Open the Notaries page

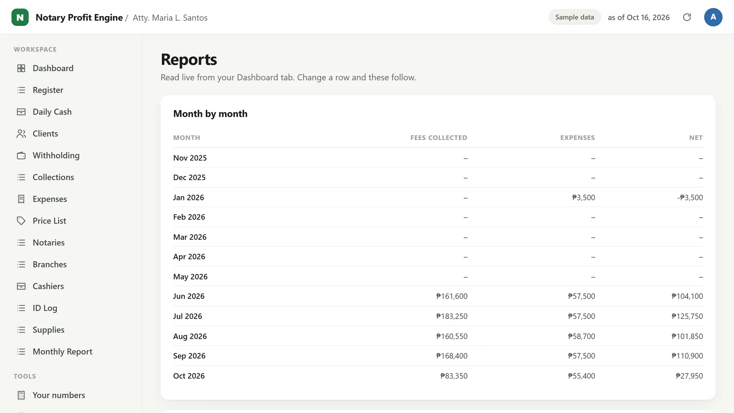(x=49, y=242)
